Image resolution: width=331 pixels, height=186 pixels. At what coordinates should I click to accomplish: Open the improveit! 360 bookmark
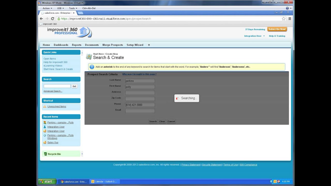pyautogui.click(x=48, y=24)
